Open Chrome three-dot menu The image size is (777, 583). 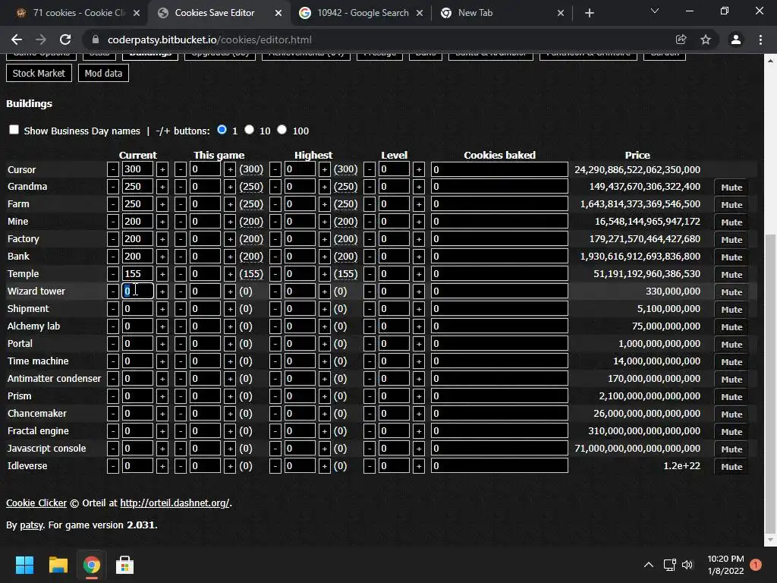coord(760,39)
